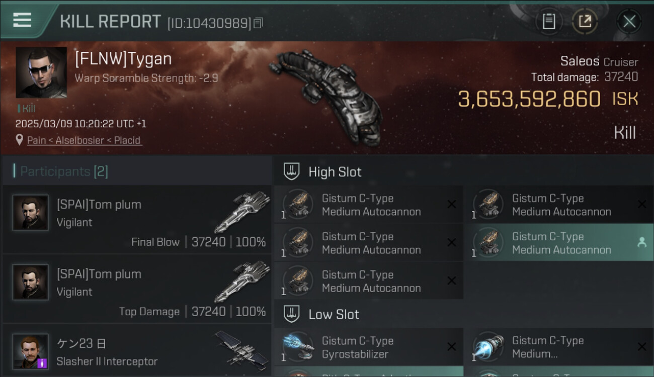Viewport: 654px width, 377px height.
Task: Open Tygan's pilot portrait
Action: 41,72
